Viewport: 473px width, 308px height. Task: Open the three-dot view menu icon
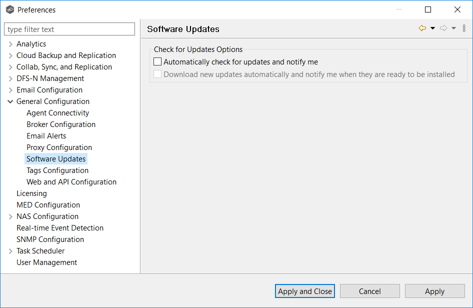click(464, 28)
